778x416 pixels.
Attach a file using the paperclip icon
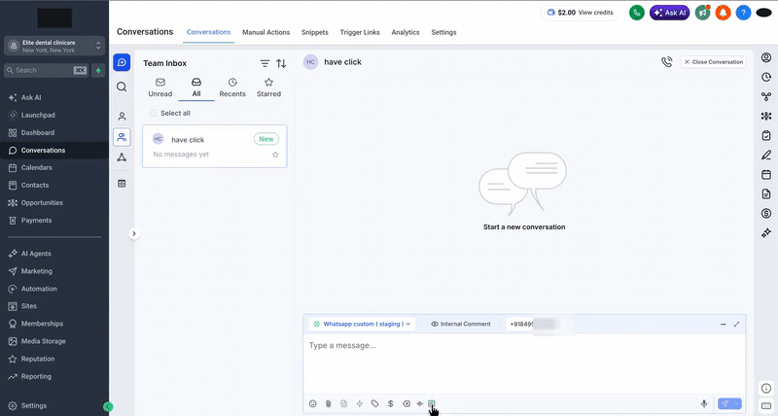coord(328,403)
